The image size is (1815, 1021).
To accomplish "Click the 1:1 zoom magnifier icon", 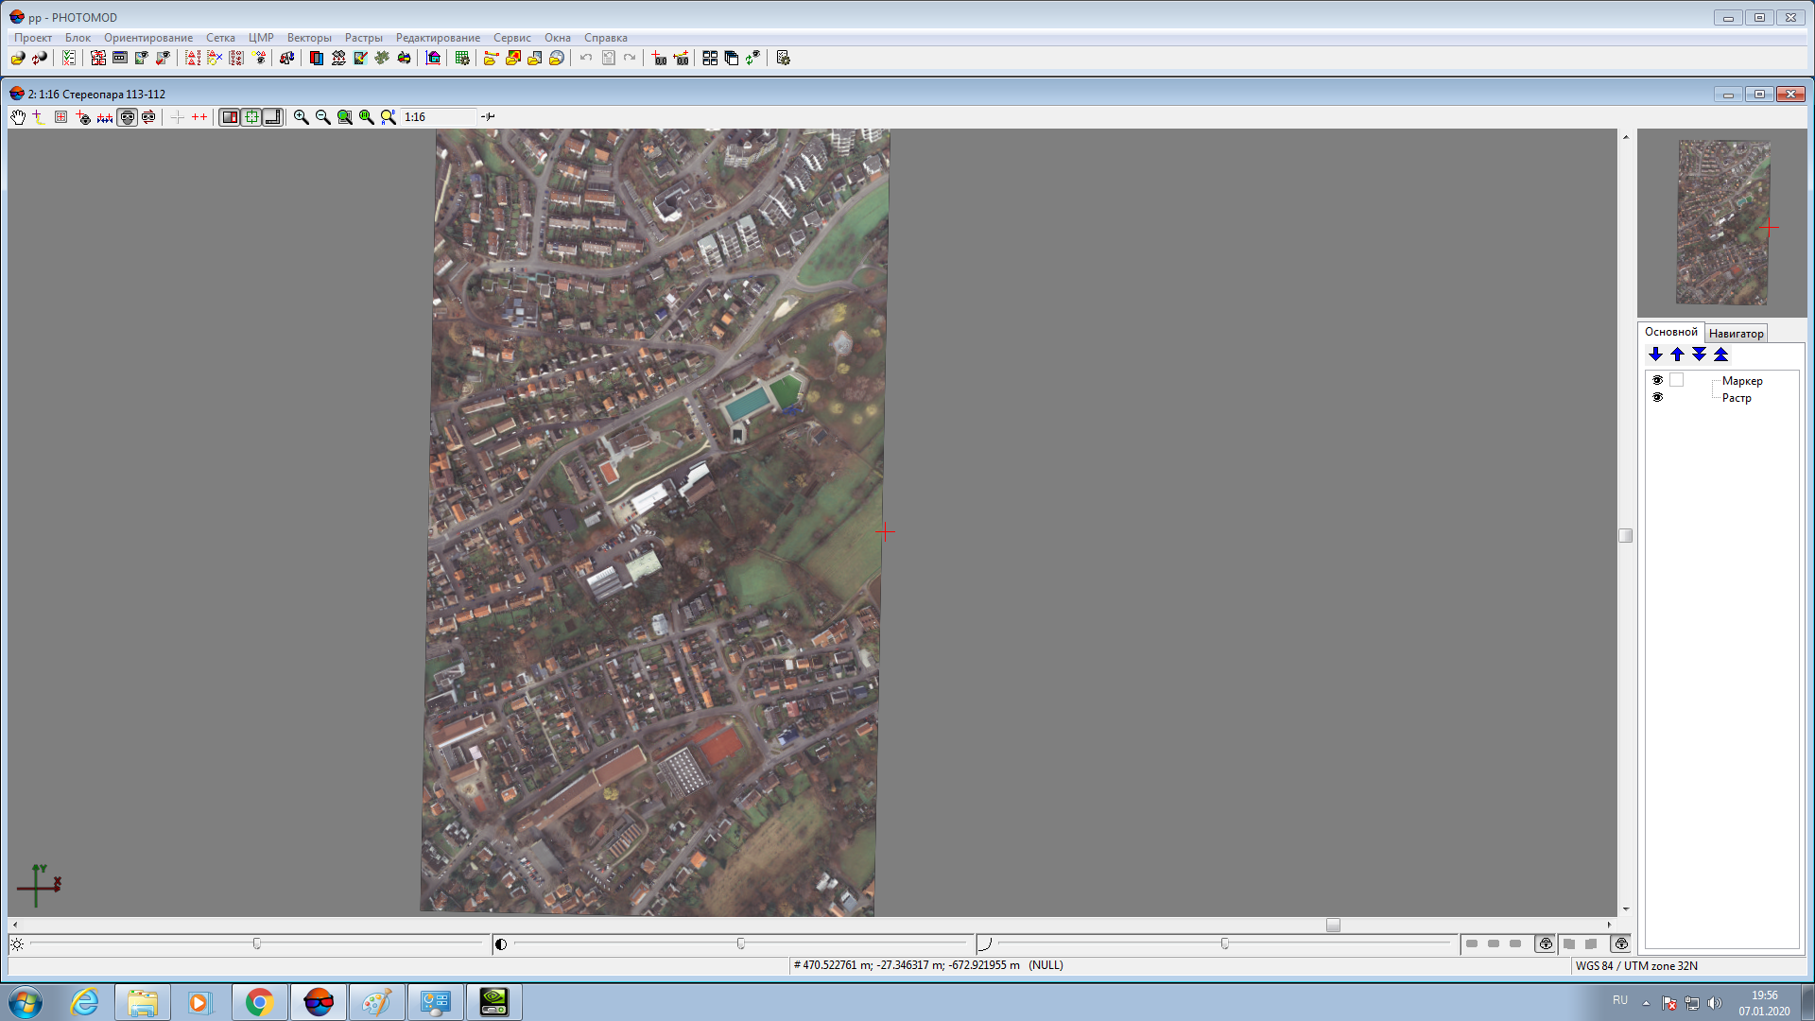I will (366, 117).
